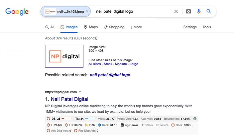Click related search neil patel digital logo
The height and width of the screenshot is (140, 234).
[x=110, y=75]
